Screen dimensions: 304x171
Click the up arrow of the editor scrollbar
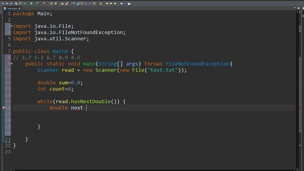click(297, 12)
